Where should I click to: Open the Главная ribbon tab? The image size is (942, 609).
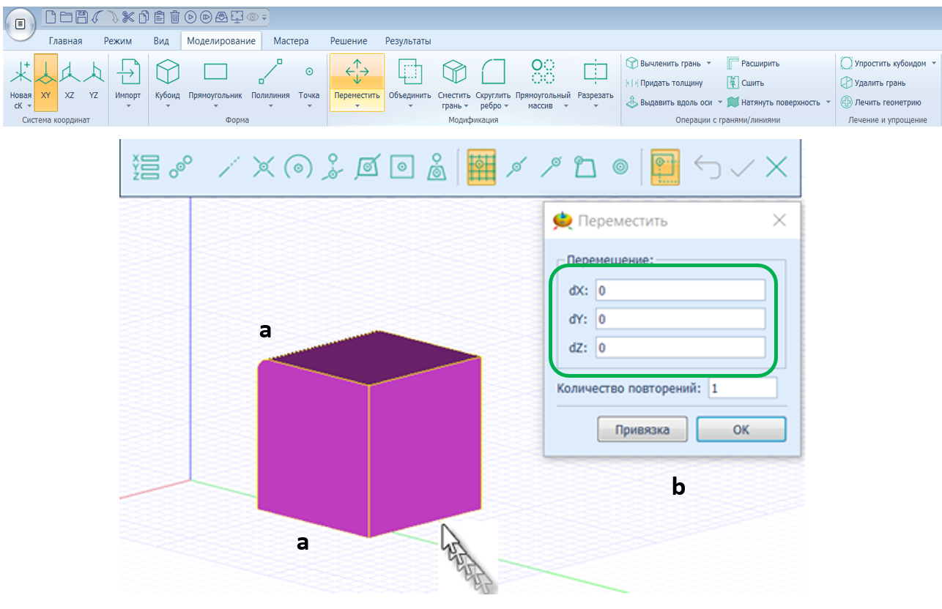(65, 41)
